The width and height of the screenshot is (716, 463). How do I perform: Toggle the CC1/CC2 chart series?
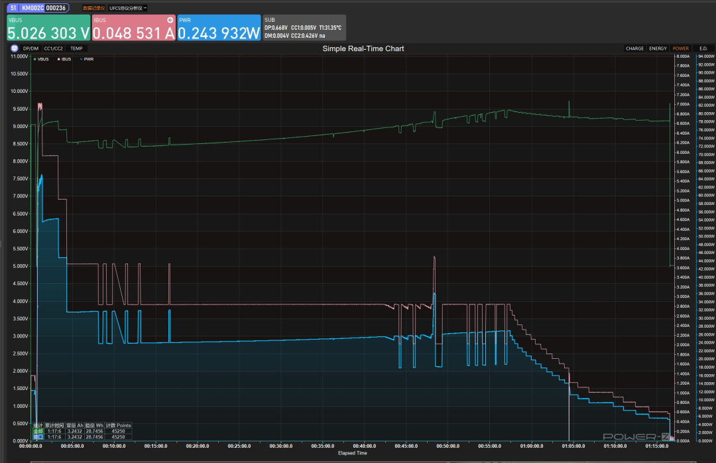[54, 48]
